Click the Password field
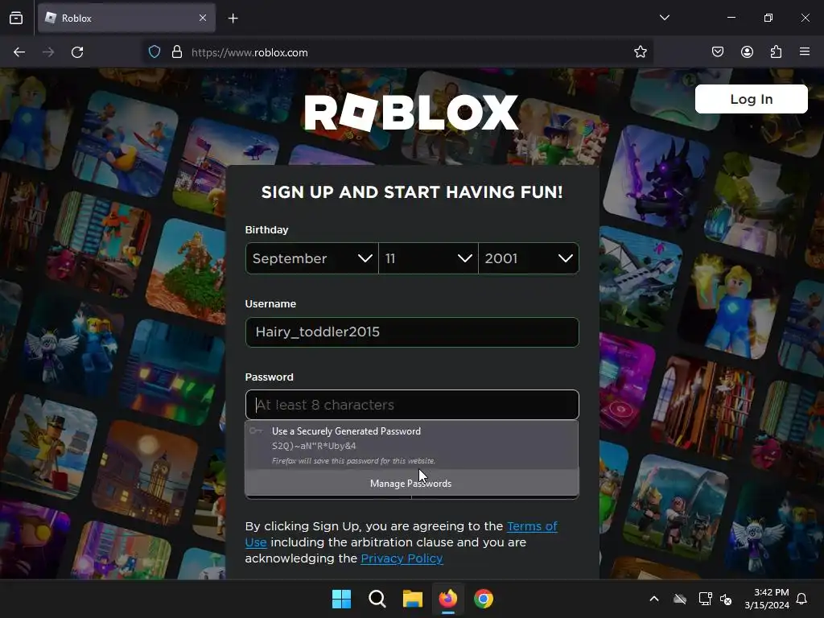Image resolution: width=824 pixels, height=618 pixels. click(412, 405)
